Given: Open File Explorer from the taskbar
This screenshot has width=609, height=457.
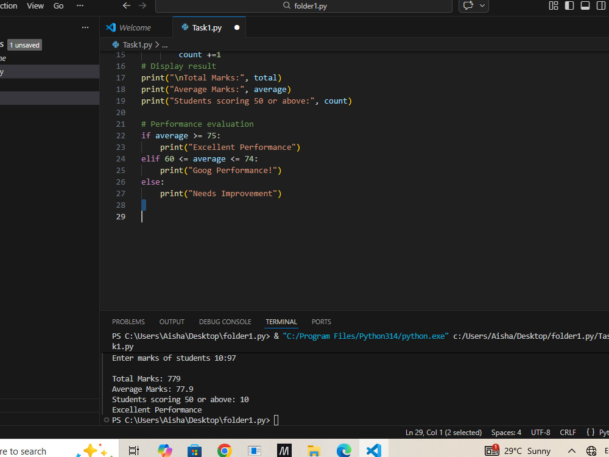Looking at the screenshot, I should click(x=314, y=451).
